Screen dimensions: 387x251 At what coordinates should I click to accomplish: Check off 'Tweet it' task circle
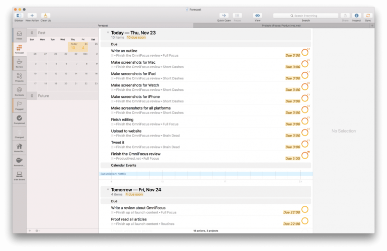[x=304, y=144]
